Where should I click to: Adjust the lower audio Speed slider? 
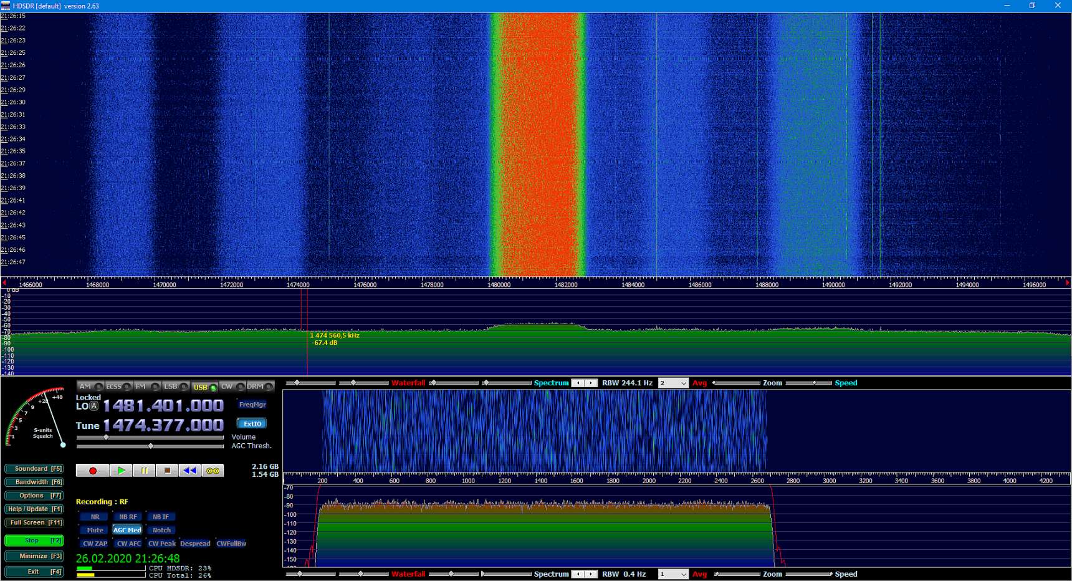point(809,574)
